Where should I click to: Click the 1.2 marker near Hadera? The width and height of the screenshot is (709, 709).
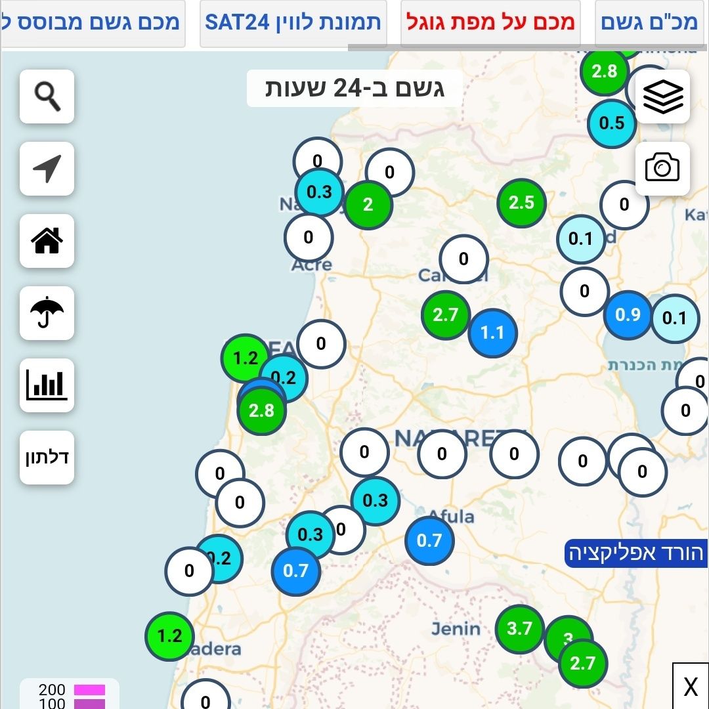coord(169,636)
